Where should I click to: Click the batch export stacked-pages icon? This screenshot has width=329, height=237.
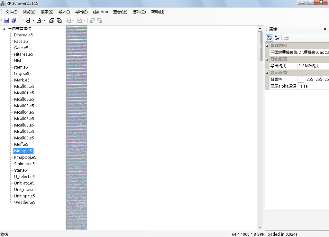[59, 20]
